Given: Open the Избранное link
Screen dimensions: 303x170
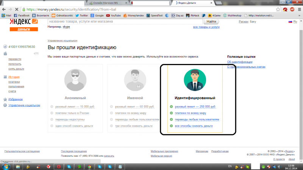Looking at the screenshot, I should tap(16, 99).
